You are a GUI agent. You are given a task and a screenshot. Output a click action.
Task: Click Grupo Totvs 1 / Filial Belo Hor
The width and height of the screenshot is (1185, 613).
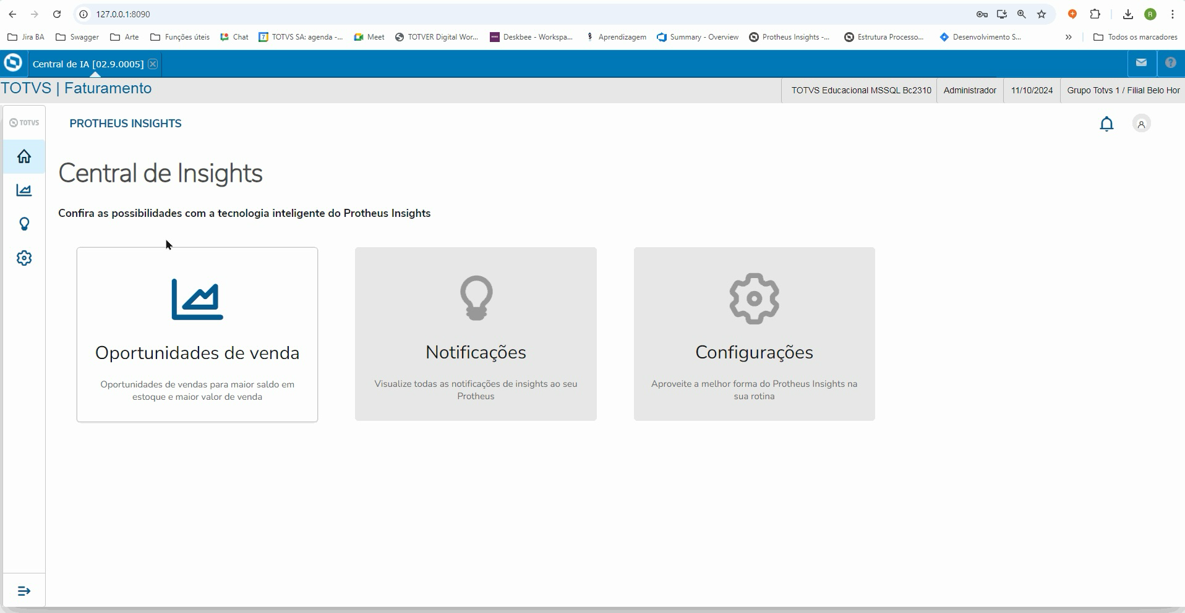tap(1123, 90)
